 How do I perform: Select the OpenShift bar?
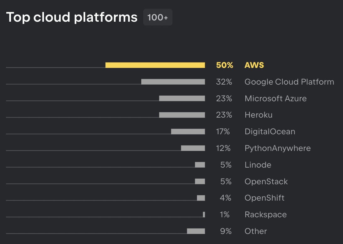tap(201, 198)
